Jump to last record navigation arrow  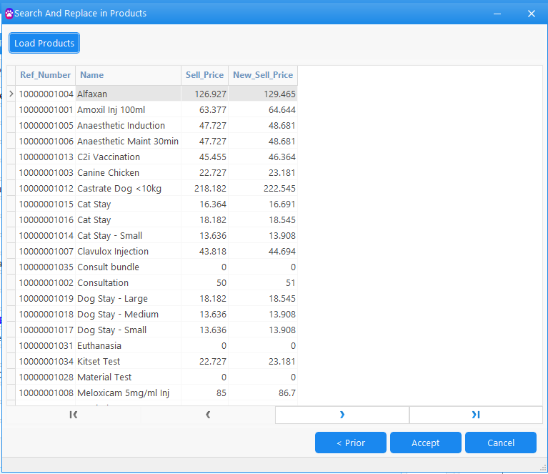pyautogui.click(x=476, y=415)
